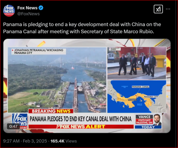This screenshot has width=178, height=148.
Task: Open the Fox News profile avatar
Action: (x=9, y=11)
